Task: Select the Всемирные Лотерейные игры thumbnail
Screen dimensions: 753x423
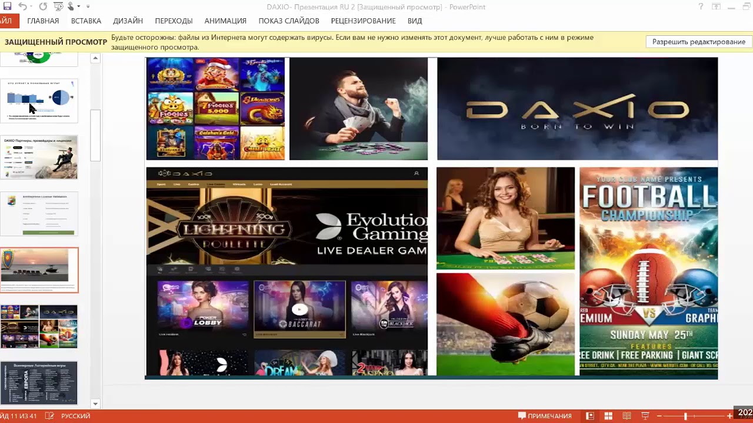Action: pyautogui.click(x=39, y=382)
